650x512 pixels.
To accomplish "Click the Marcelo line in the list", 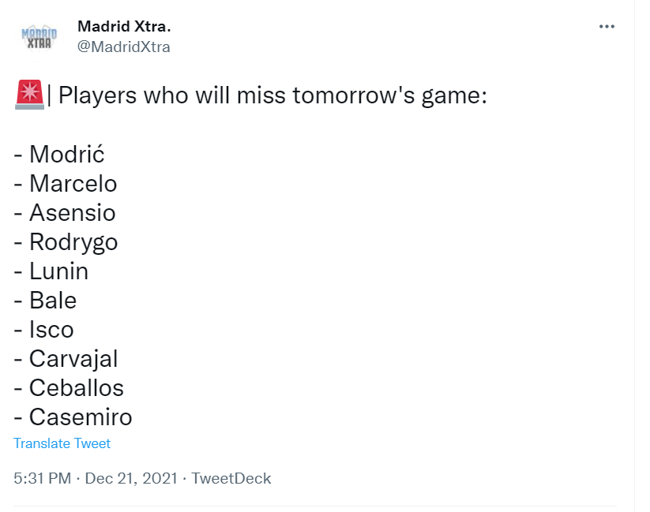I will 73,184.
